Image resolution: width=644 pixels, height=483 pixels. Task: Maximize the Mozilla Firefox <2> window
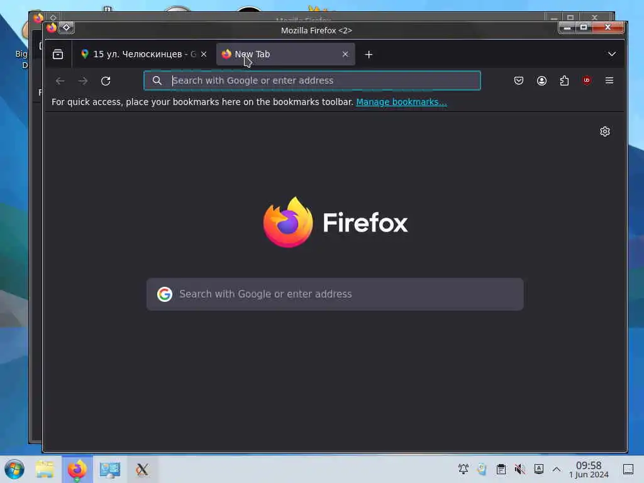click(584, 28)
